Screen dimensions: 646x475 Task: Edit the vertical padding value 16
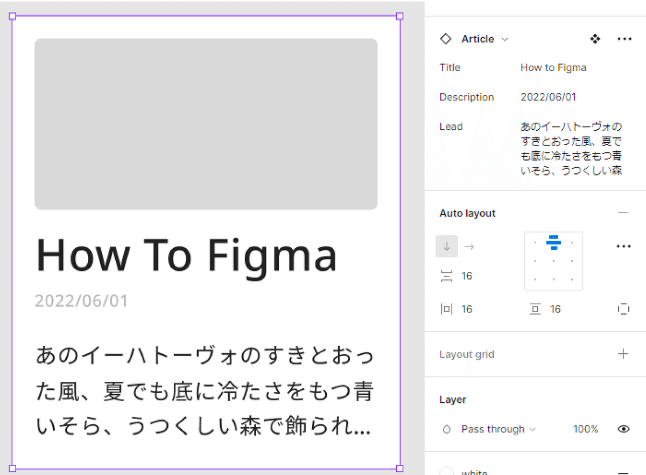[555, 309]
